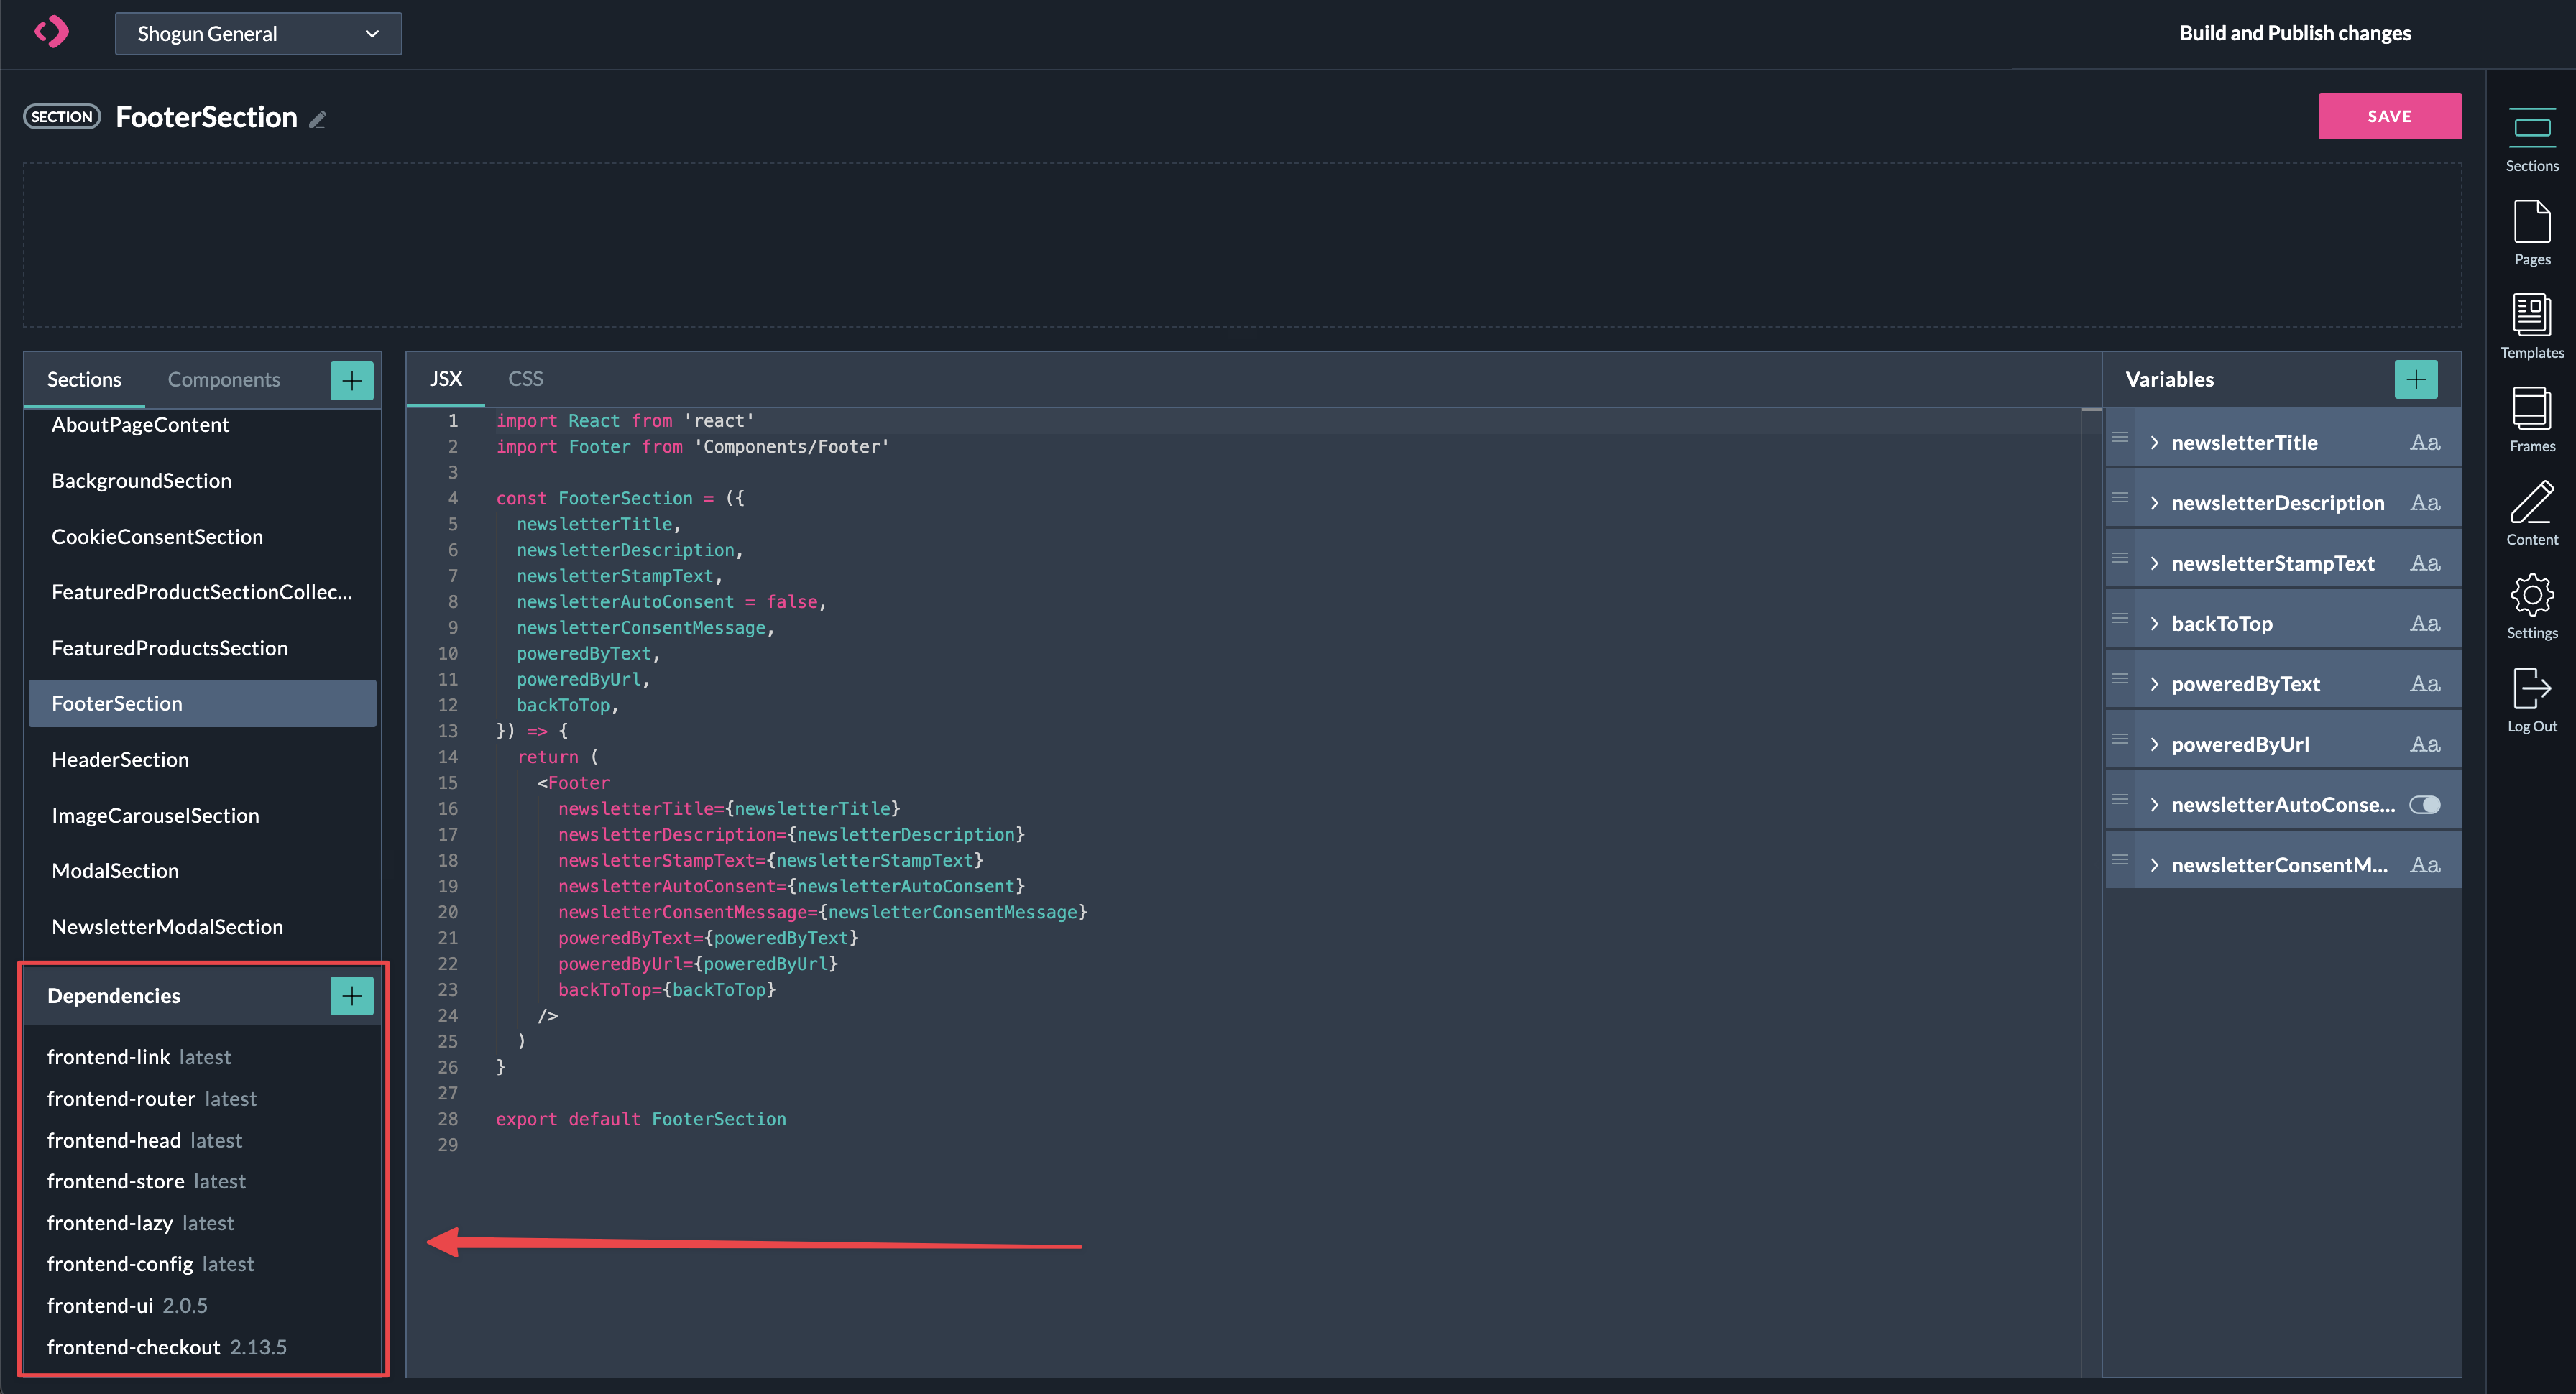Grab drag handle of newsletterDescription variable
2576x1394 pixels.
coord(2119,498)
